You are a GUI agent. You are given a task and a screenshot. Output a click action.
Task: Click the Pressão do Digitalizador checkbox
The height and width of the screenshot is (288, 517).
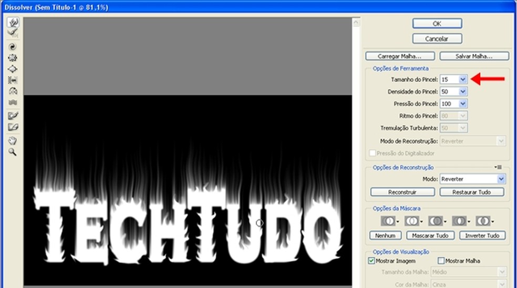pos(373,153)
